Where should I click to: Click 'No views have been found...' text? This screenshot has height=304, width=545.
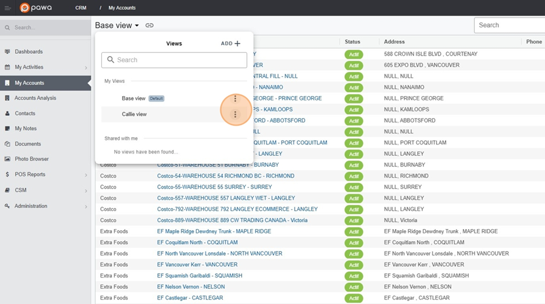click(x=146, y=152)
